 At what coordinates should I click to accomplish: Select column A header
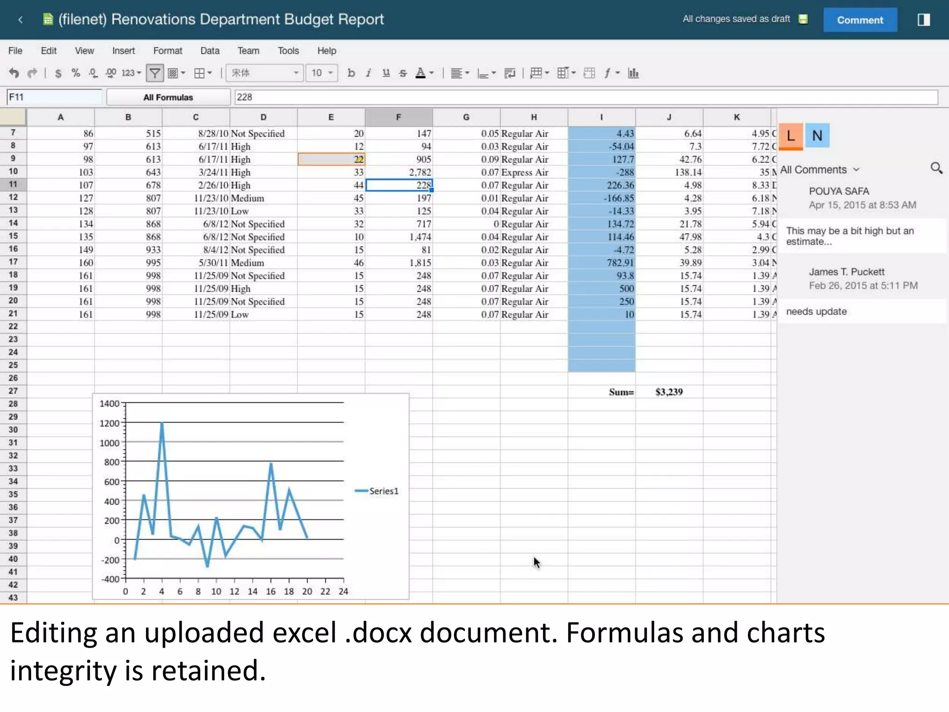point(61,117)
